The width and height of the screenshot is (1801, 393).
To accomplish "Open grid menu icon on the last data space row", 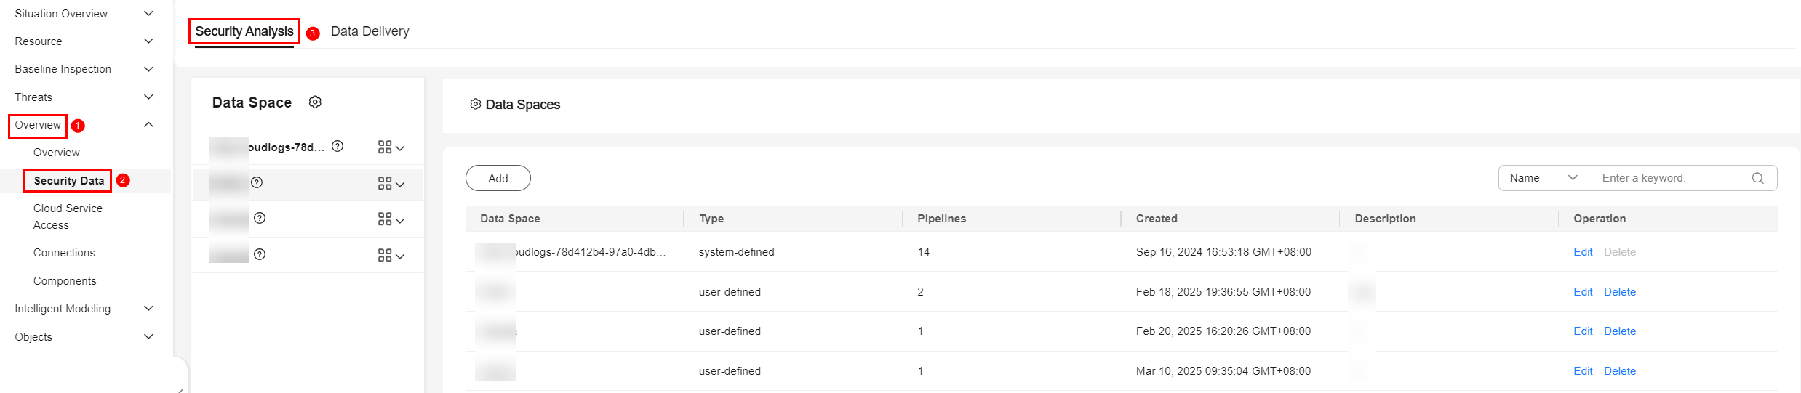I will (391, 255).
